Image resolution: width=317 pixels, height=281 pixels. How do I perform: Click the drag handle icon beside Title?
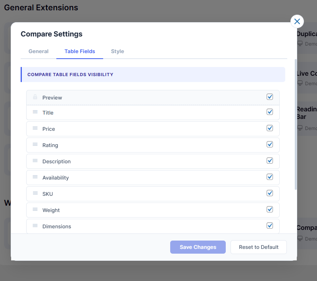coord(35,112)
